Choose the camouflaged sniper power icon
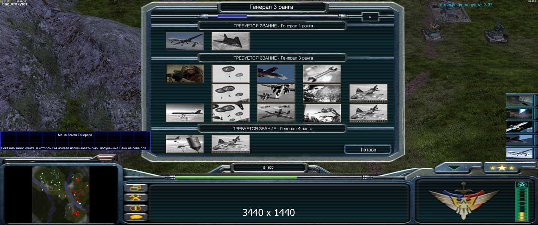538x225 pixels. tap(185, 74)
